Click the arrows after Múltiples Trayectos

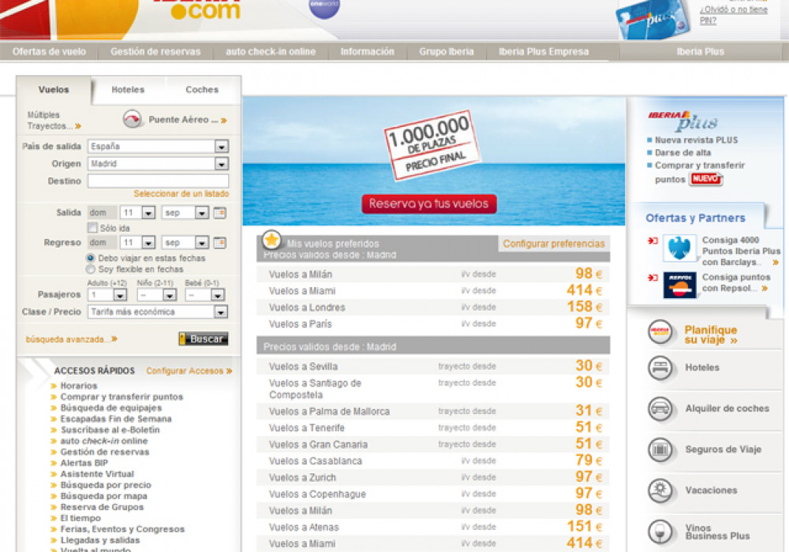(x=78, y=126)
